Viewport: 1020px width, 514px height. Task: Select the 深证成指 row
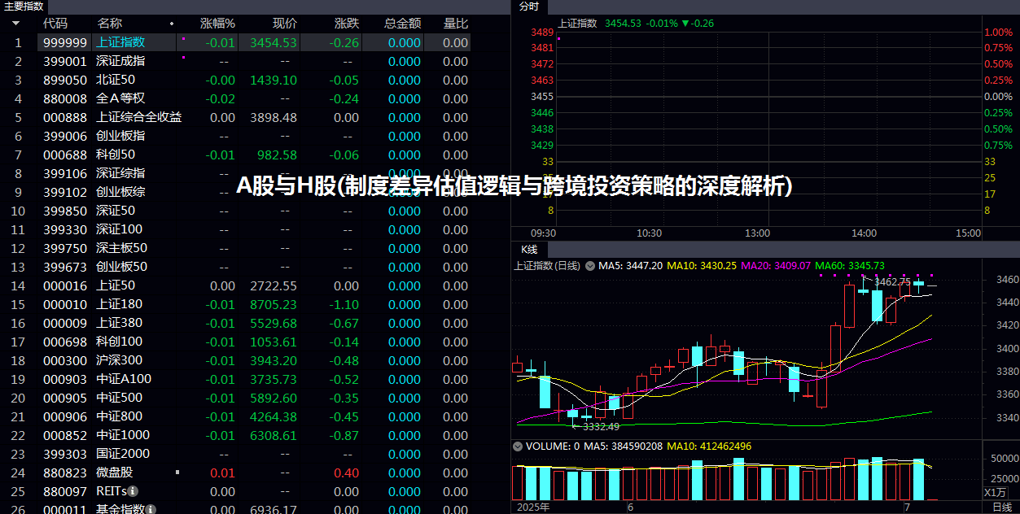pyautogui.click(x=235, y=61)
